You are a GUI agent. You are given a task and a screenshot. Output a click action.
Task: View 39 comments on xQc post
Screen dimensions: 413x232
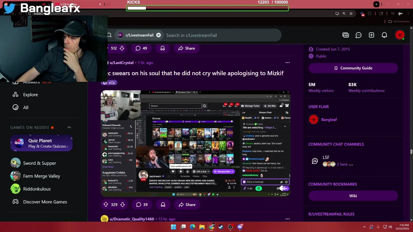[x=142, y=205]
